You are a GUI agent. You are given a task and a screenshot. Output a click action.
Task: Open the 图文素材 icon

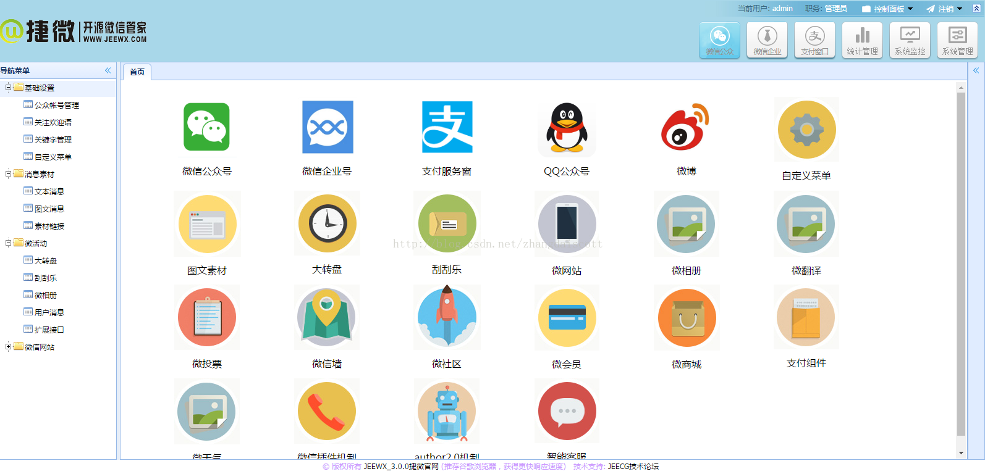(207, 224)
